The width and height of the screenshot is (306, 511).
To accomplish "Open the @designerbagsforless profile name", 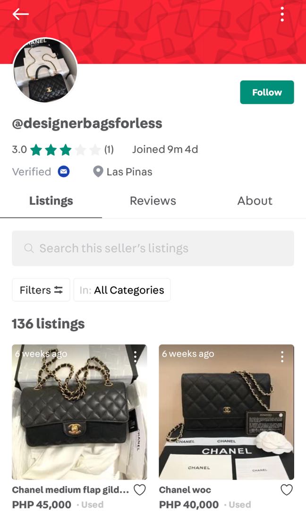I will tap(87, 123).
